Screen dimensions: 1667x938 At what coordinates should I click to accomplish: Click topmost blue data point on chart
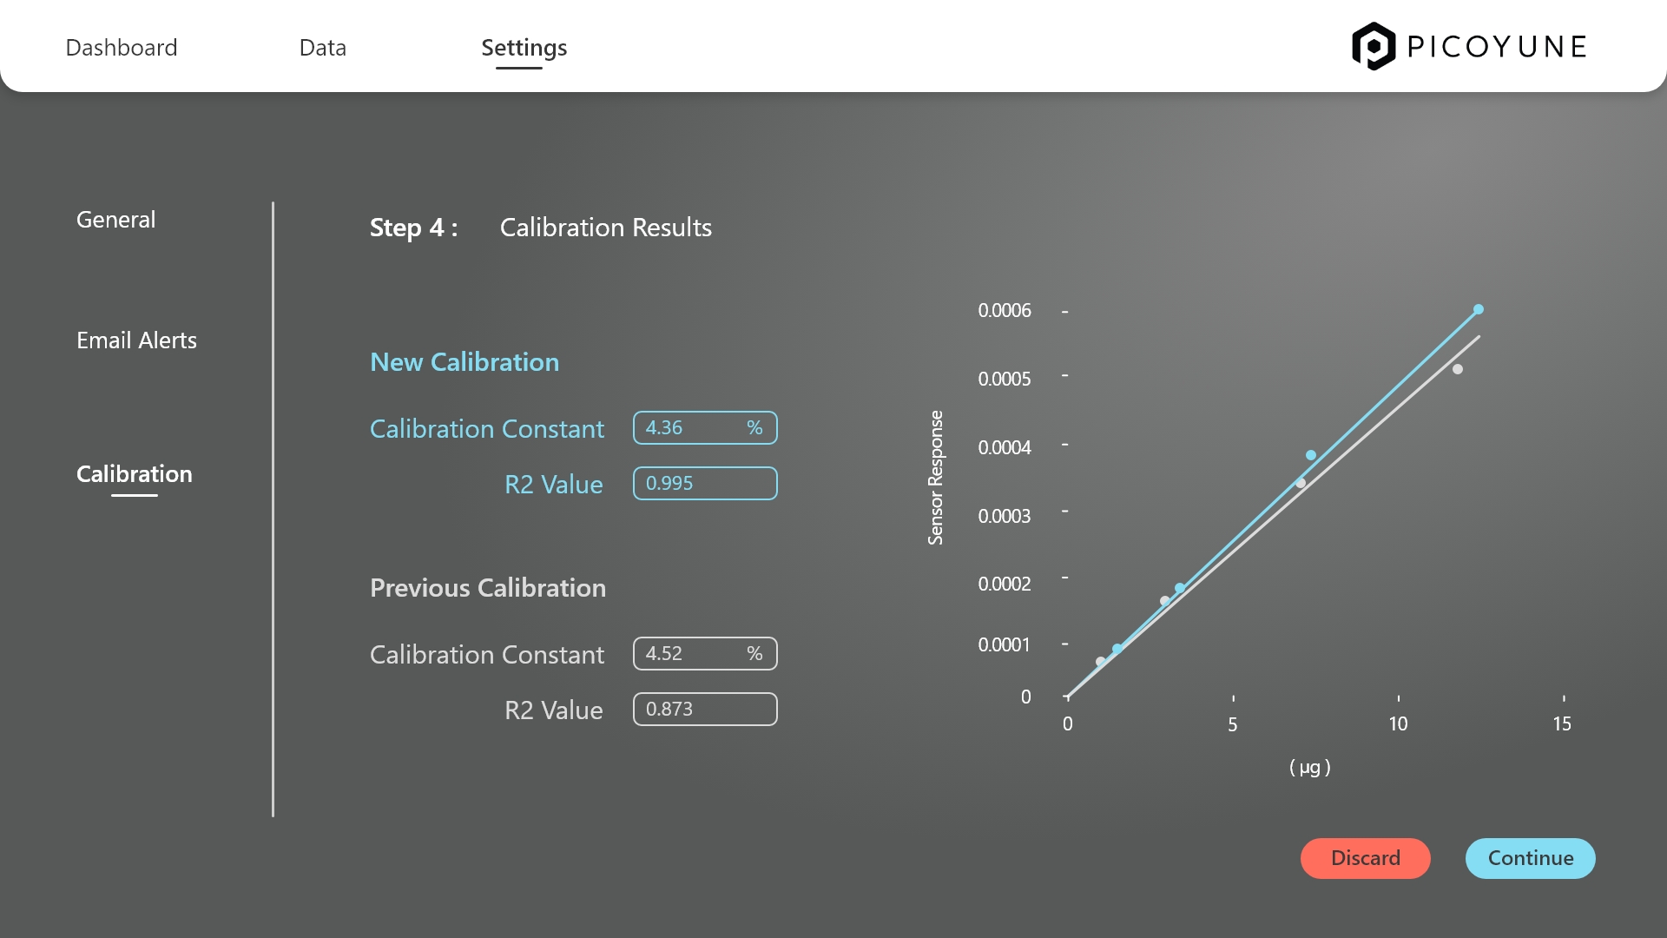click(1479, 309)
